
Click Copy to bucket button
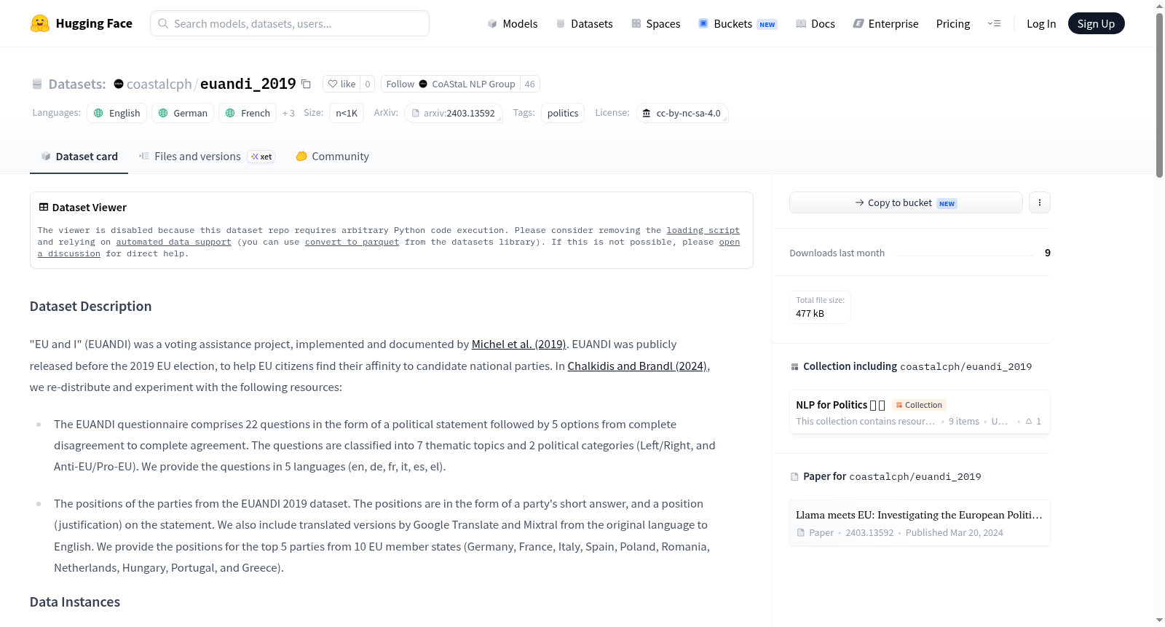click(x=906, y=202)
